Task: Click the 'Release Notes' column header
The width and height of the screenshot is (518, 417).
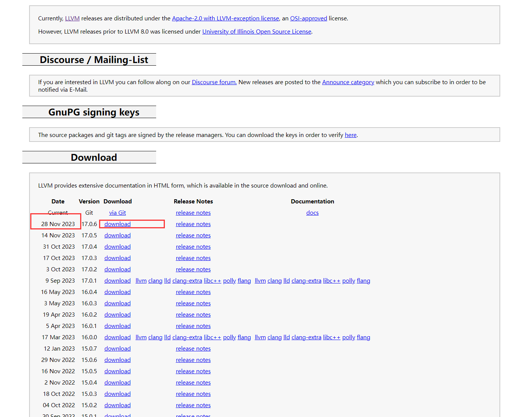Action: [x=193, y=202]
